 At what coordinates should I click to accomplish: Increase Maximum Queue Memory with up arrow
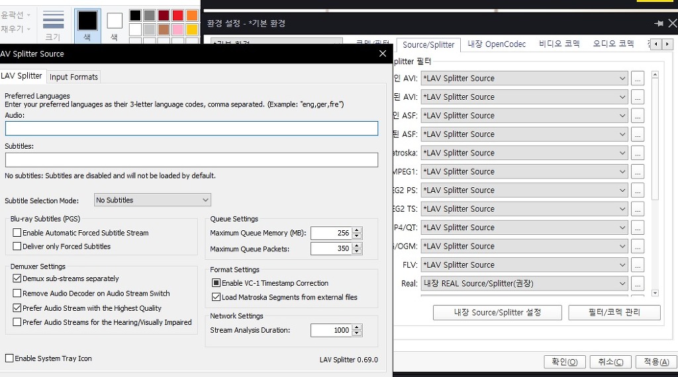pyautogui.click(x=357, y=230)
